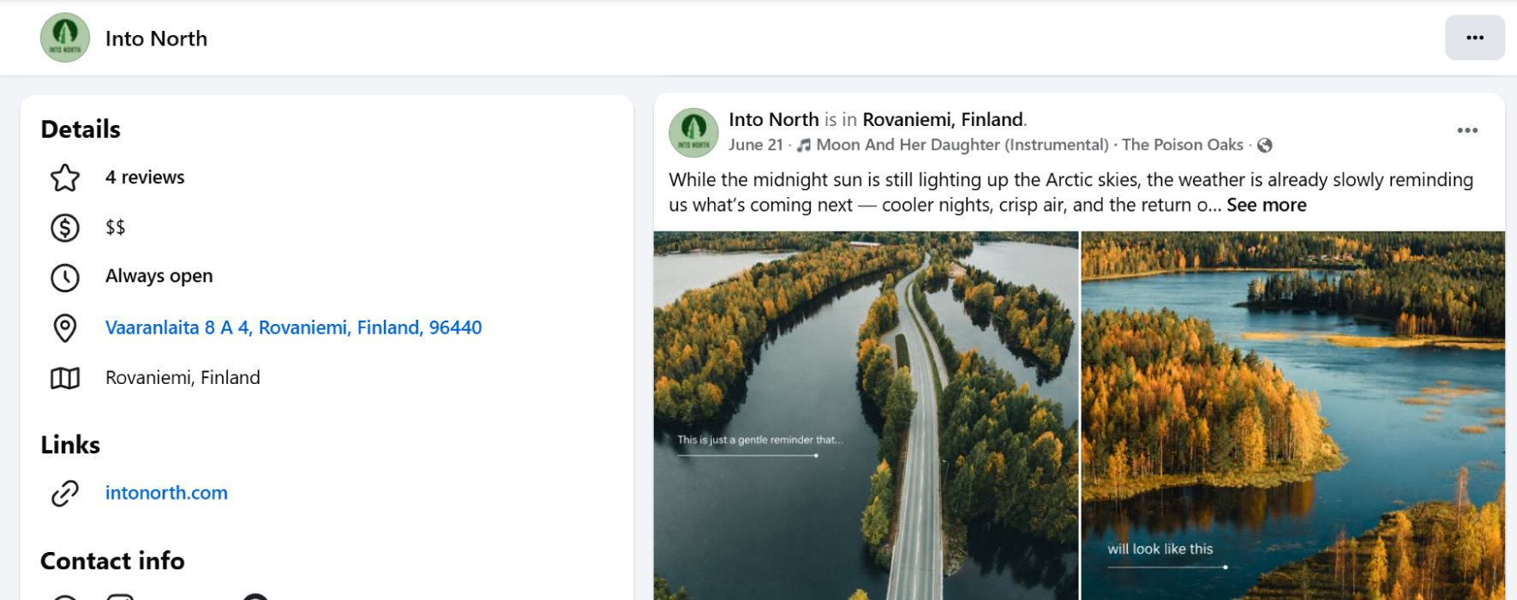Open page options three-dot menu in header
Viewport: 1517px width, 600px height.
pyautogui.click(x=1474, y=38)
